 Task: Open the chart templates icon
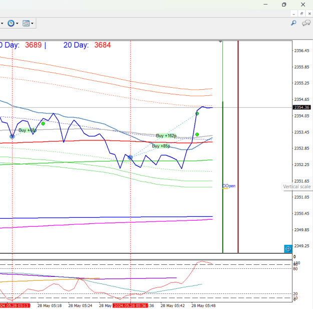[26, 24]
